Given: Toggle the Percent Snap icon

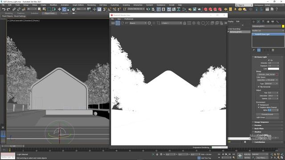Looking at the screenshot, I should (x=114, y=9).
